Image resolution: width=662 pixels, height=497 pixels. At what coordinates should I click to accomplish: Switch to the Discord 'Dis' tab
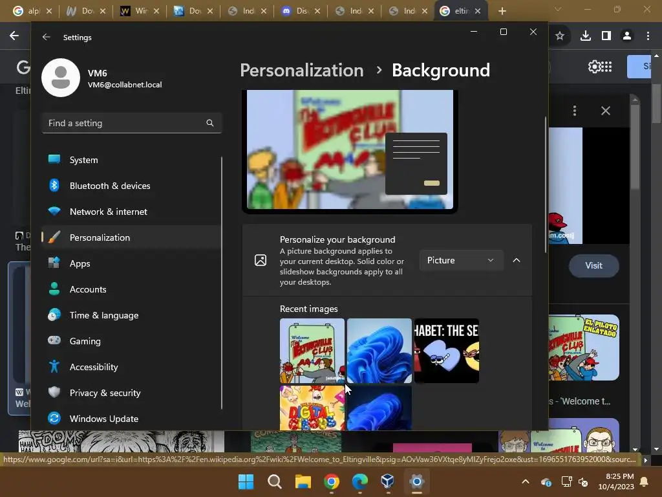tap(296, 11)
